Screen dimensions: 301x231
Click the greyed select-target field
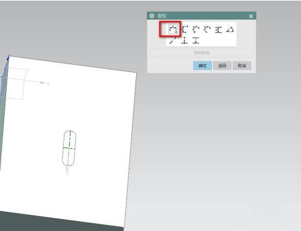point(202,53)
